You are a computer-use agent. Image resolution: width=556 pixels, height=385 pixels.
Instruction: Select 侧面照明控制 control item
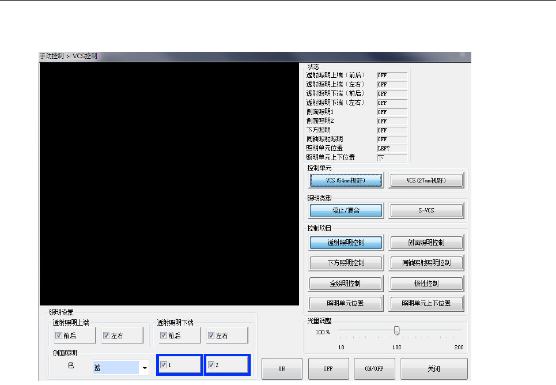point(426,243)
